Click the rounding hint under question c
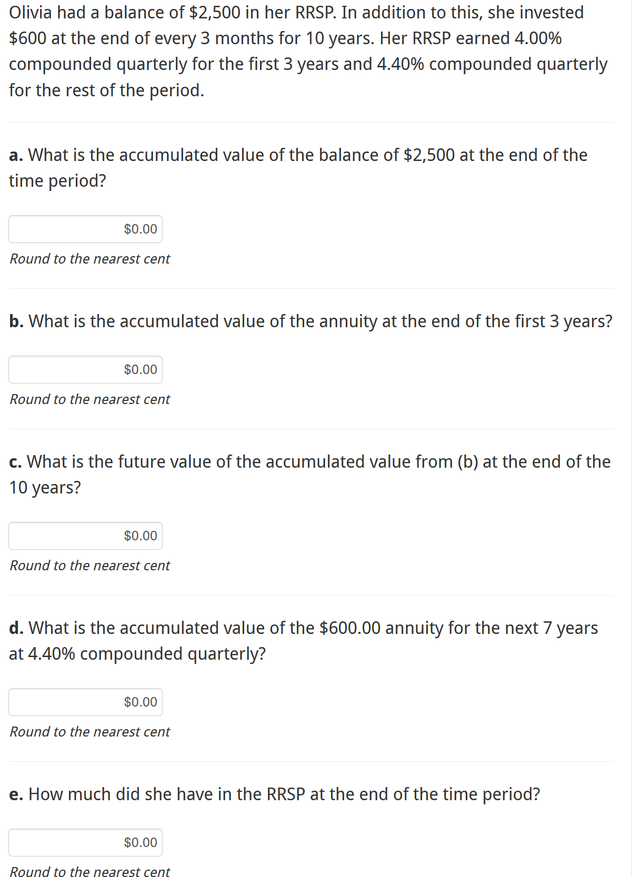Screen dimensions: 632x877 click(x=90, y=566)
